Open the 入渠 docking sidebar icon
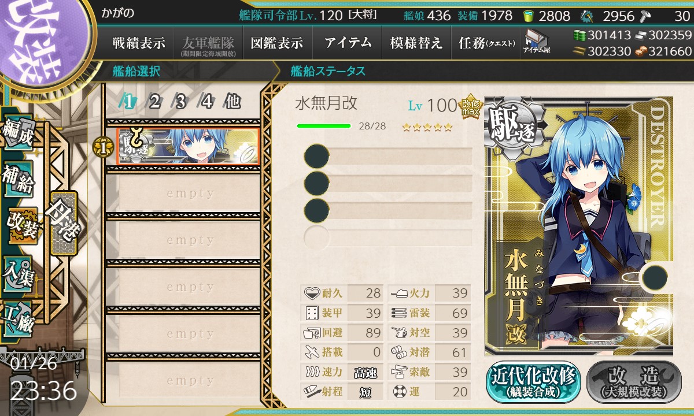 click(18, 273)
